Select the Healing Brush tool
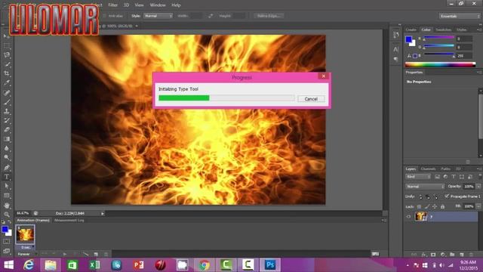483x272 pixels. coord(7,92)
